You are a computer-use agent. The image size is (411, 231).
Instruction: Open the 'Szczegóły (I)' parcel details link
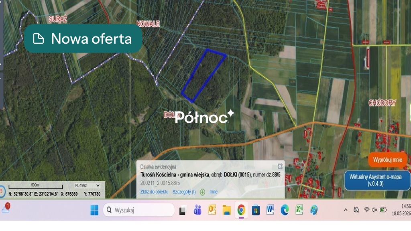[184, 192]
